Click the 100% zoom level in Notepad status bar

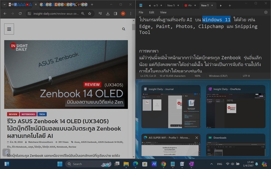tap(197, 76)
